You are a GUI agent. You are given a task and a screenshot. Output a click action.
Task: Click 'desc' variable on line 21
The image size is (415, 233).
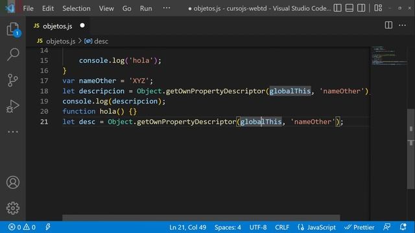pos(87,122)
